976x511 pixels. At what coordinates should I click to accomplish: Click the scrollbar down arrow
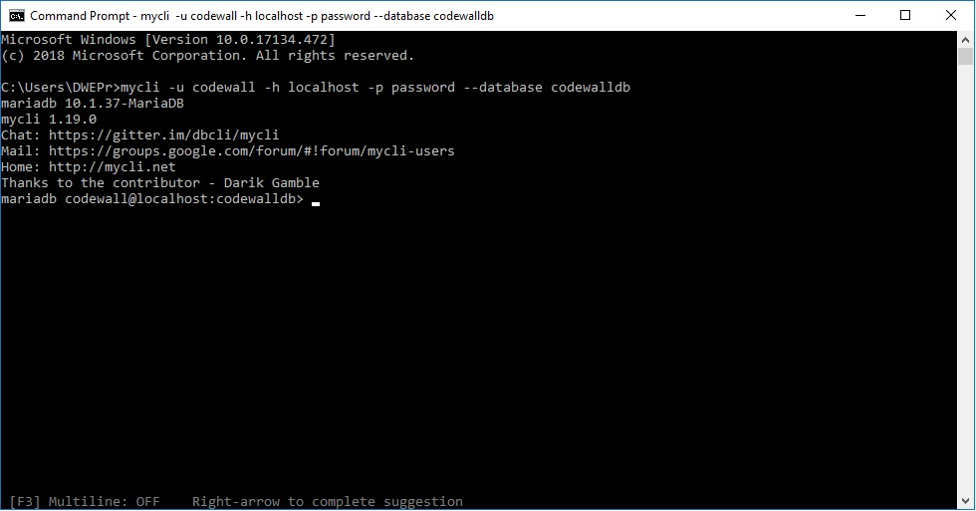click(965, 500)
